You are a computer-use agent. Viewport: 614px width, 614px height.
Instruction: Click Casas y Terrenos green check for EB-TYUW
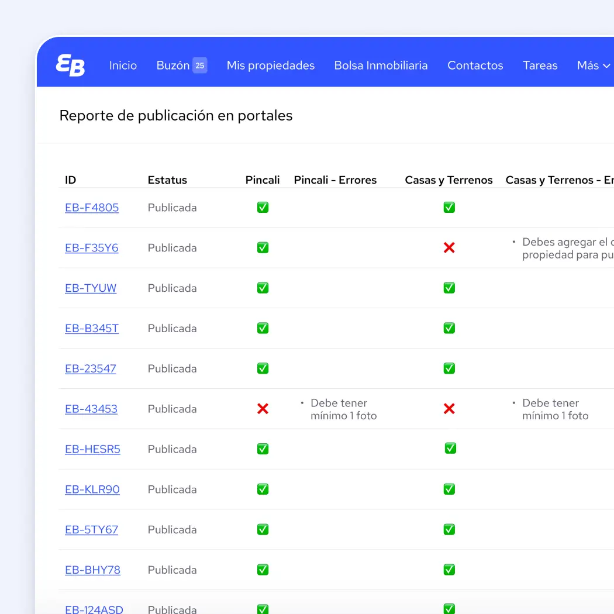[449, 288]
